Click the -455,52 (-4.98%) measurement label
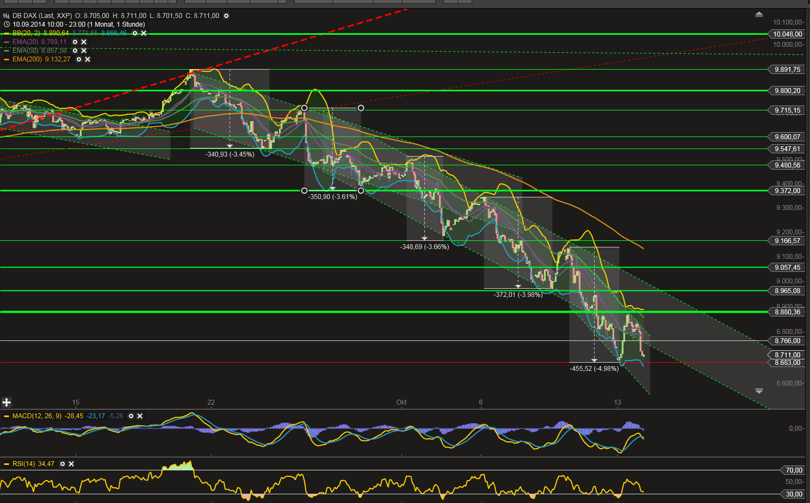 [x=594, y=369]
